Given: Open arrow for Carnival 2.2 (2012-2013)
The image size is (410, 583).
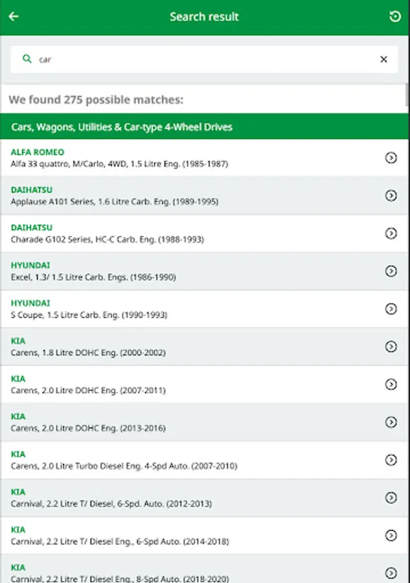Looking at the screenshot, I should [x=391, y=497].
